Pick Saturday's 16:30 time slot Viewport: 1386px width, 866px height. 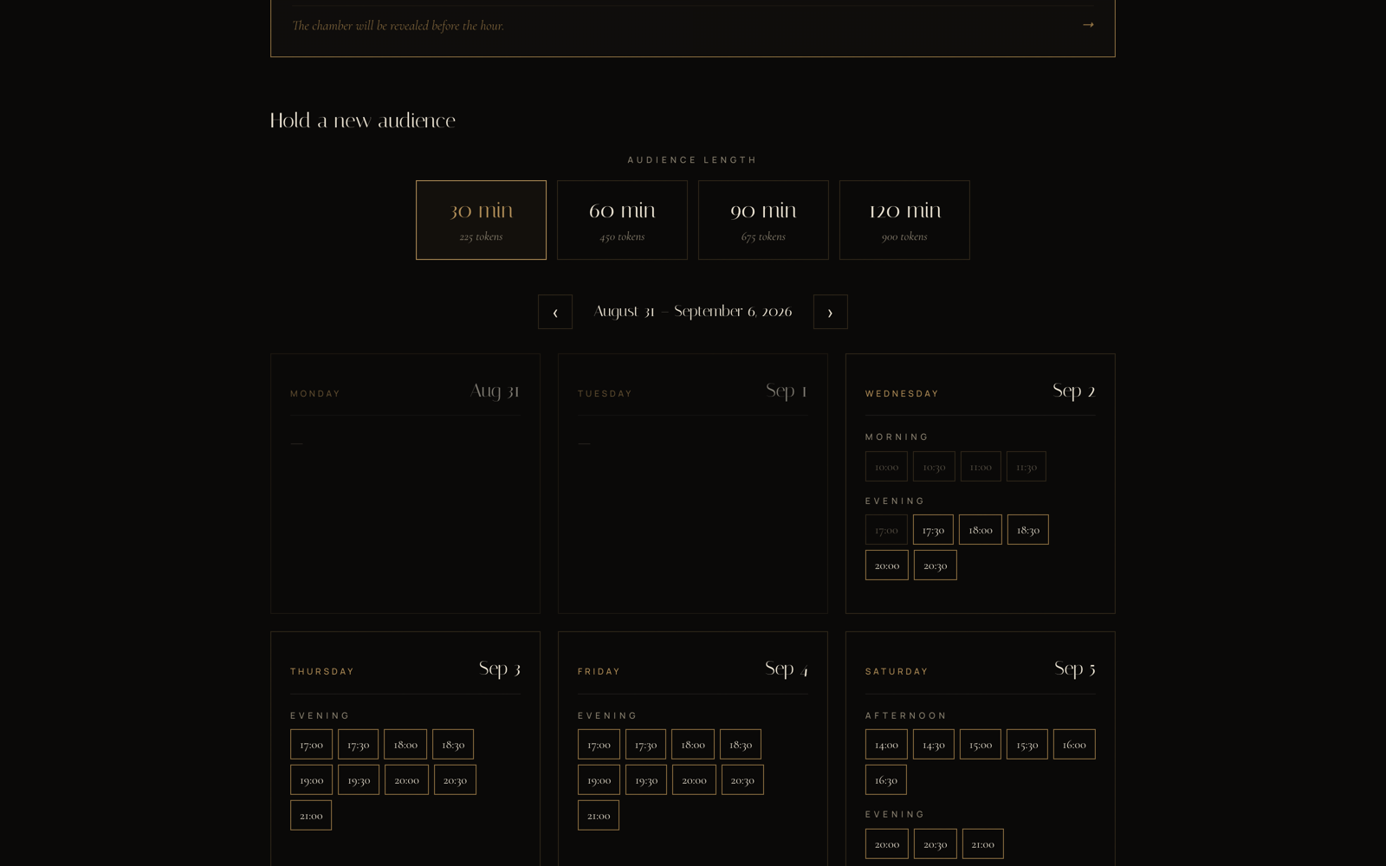pyautogui.click(x=886, y=780)
